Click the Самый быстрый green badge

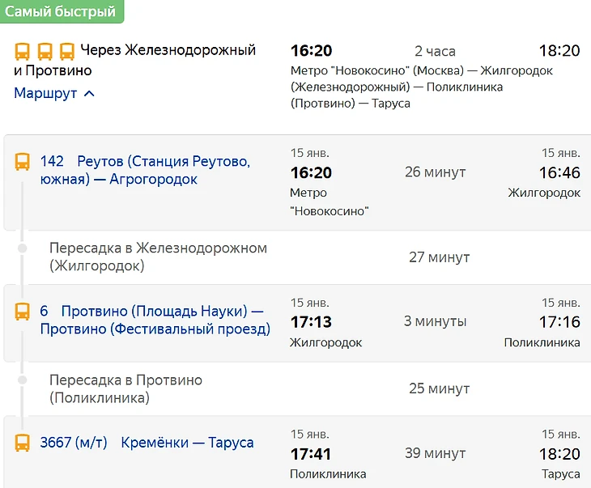[x=62, y=11]
